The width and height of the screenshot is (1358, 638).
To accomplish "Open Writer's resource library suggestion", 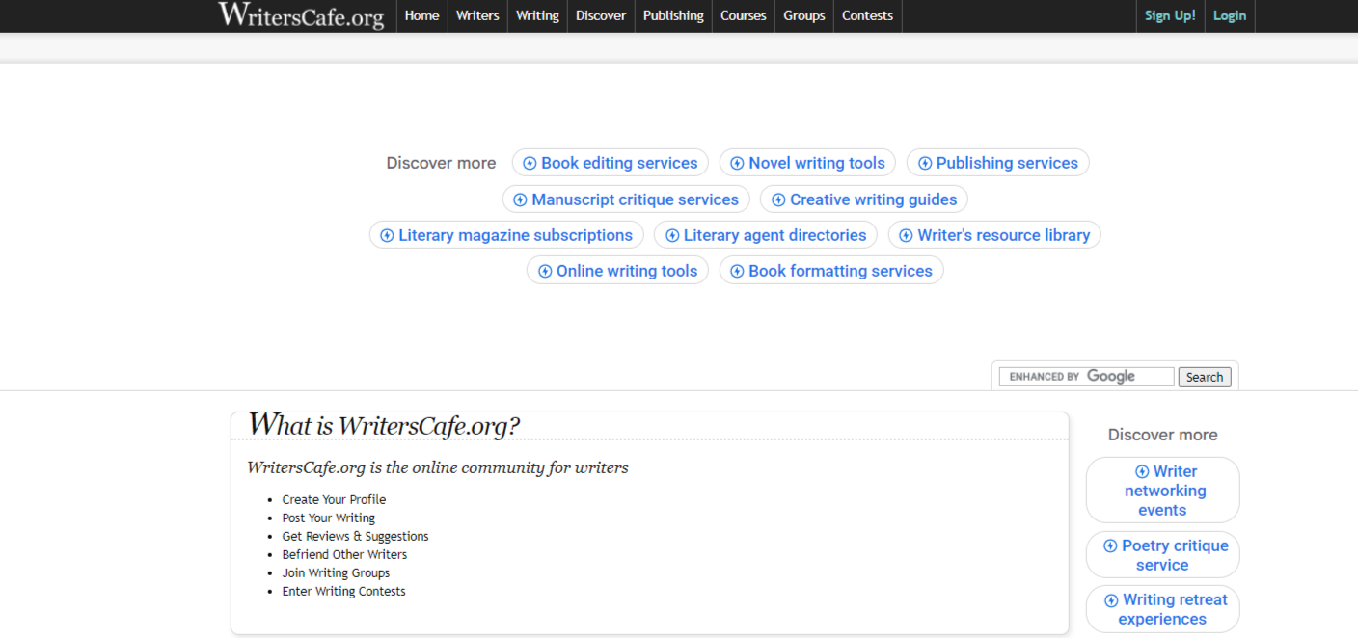I will (x=994, y=235).
